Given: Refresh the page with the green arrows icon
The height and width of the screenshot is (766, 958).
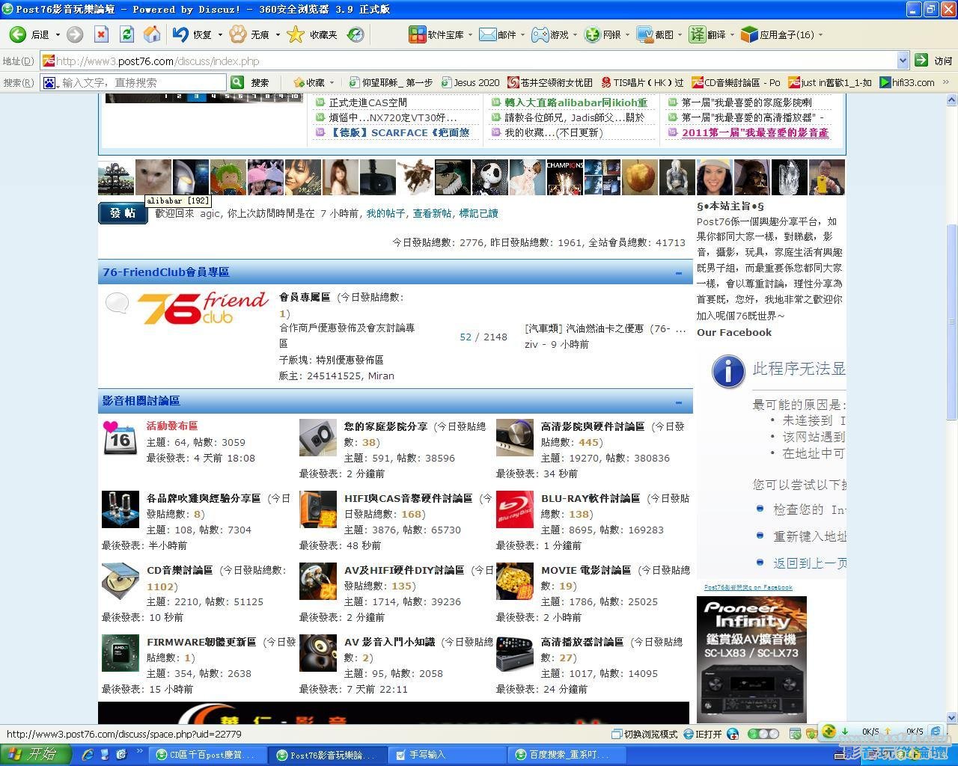Looking at the screenshot, I should 126,34.
